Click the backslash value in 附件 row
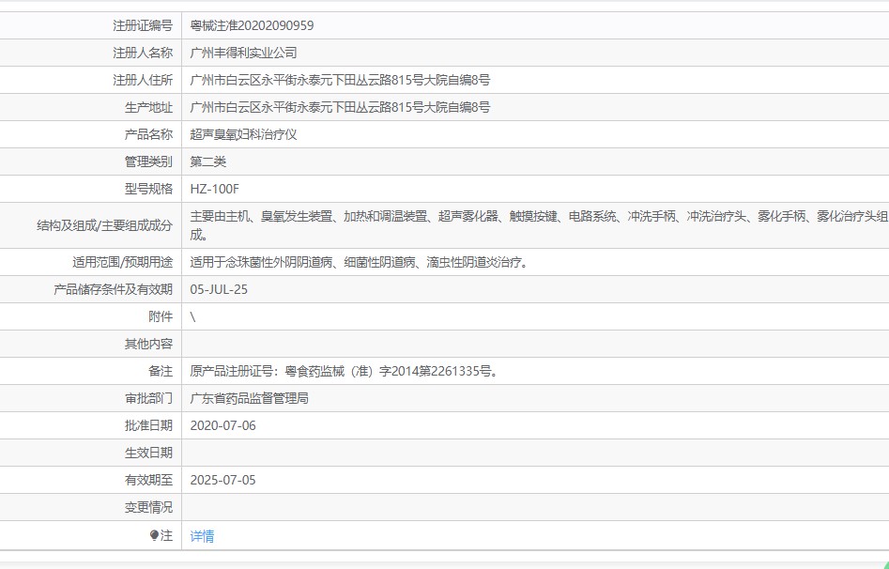The width and height of the screenshot is (889, 569). pos(192,316)
